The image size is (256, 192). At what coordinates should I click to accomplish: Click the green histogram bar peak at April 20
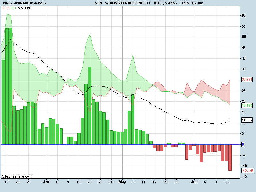pyautogui.click(x=90, y=106)
